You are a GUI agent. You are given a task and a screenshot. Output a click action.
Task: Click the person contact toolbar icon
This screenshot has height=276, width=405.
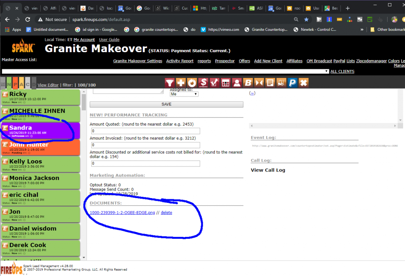click(x=237, y=83)
